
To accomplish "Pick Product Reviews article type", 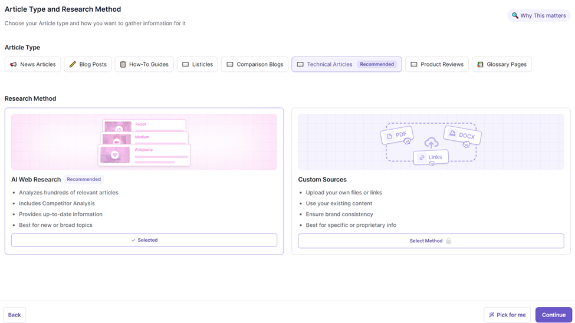I will coord(437,64).
